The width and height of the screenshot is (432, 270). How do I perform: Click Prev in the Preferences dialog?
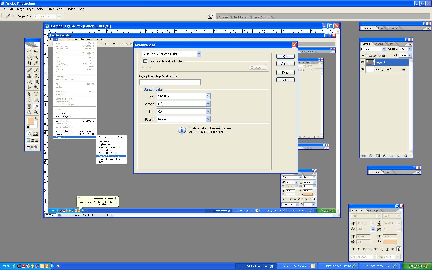(x=285, y=73)
